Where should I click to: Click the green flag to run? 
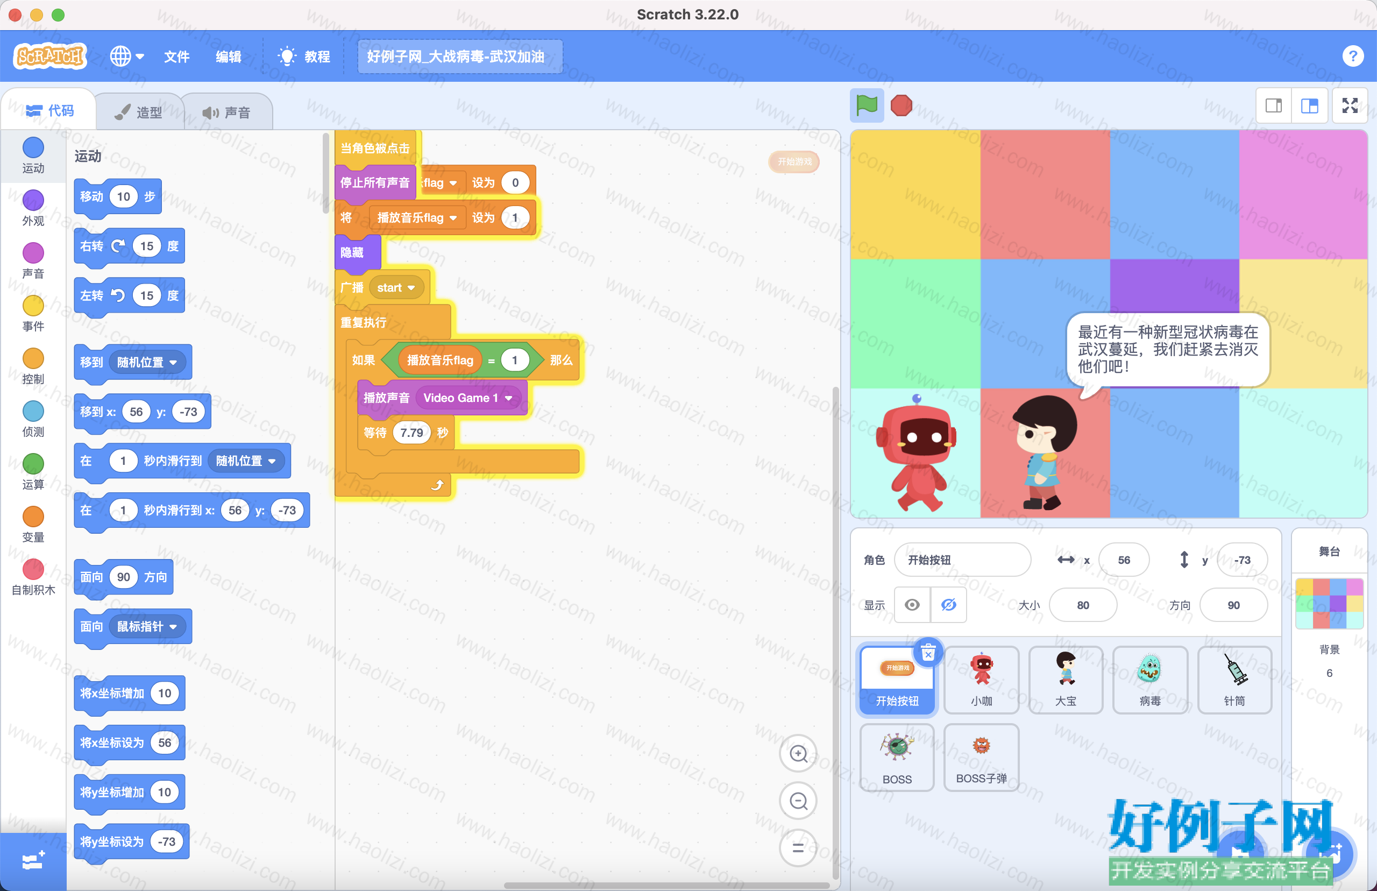(x=867, y=105)
